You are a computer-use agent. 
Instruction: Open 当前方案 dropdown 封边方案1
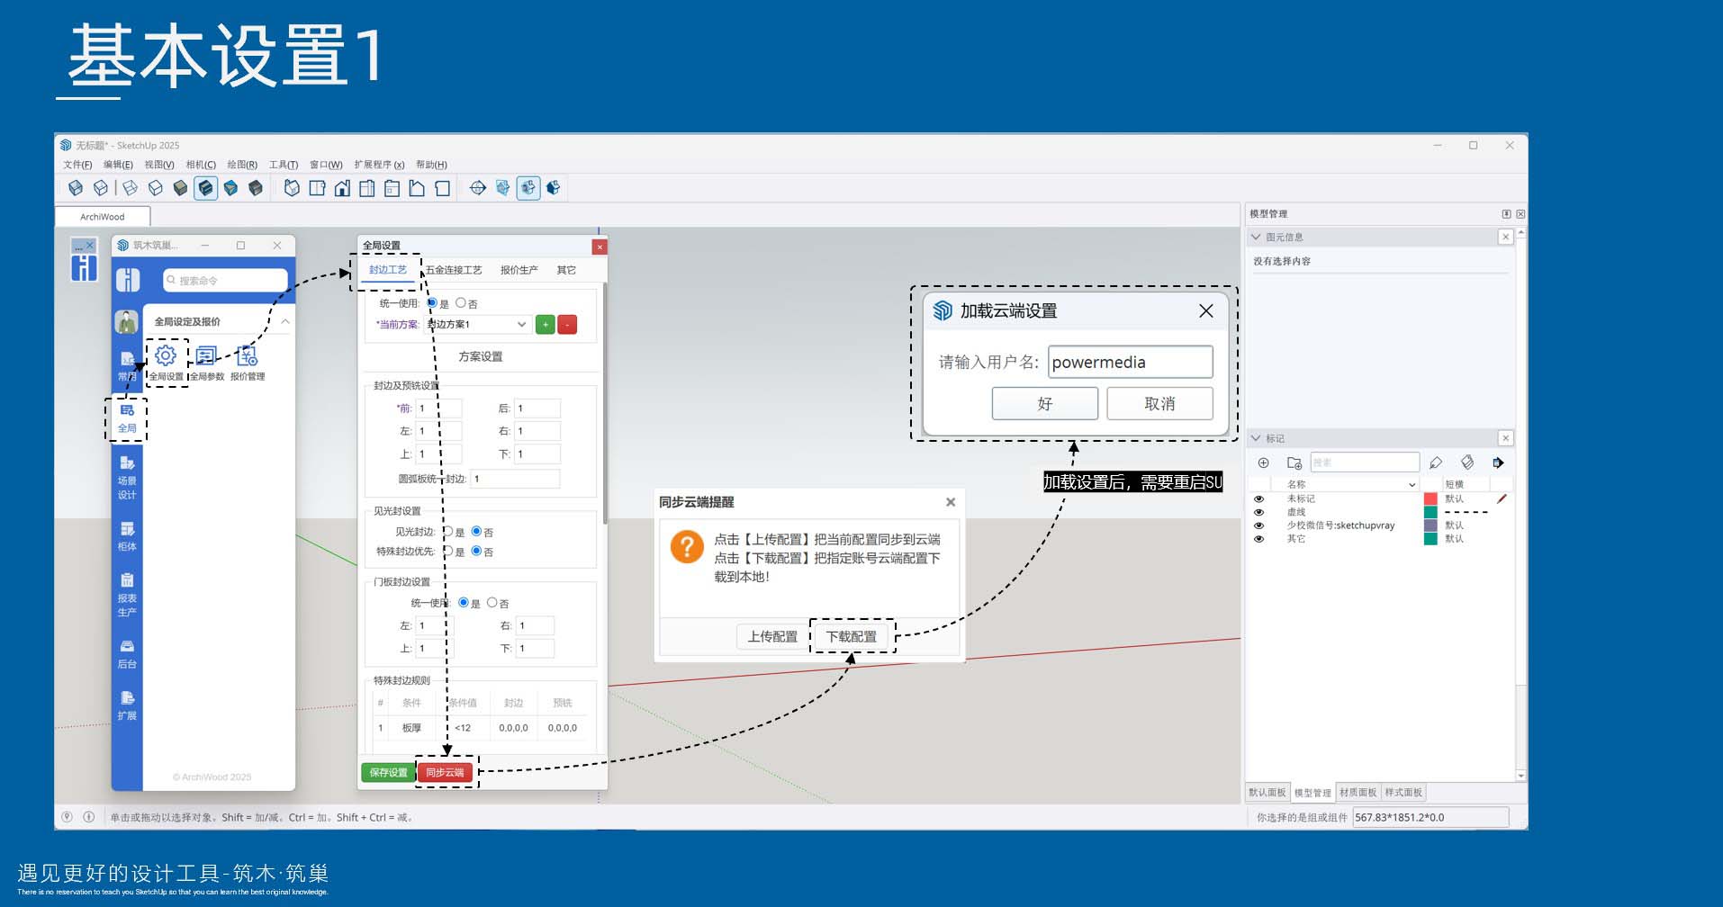[x=477, y=325]
